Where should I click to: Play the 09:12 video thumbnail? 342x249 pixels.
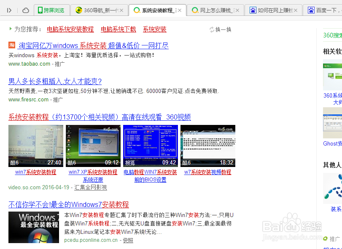coord(93,146)
